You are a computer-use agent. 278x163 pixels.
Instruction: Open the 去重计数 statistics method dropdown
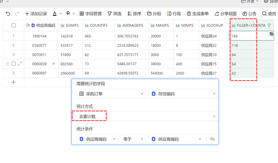coord(147,116)
